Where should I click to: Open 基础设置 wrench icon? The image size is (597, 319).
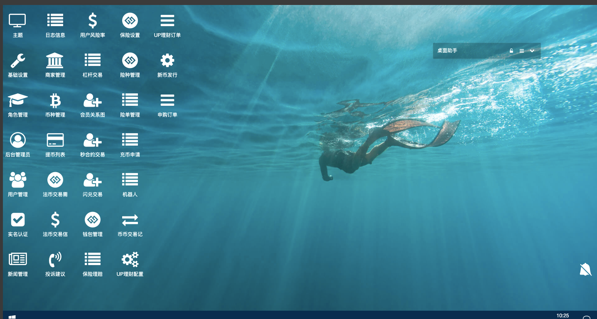coord(17,61)
